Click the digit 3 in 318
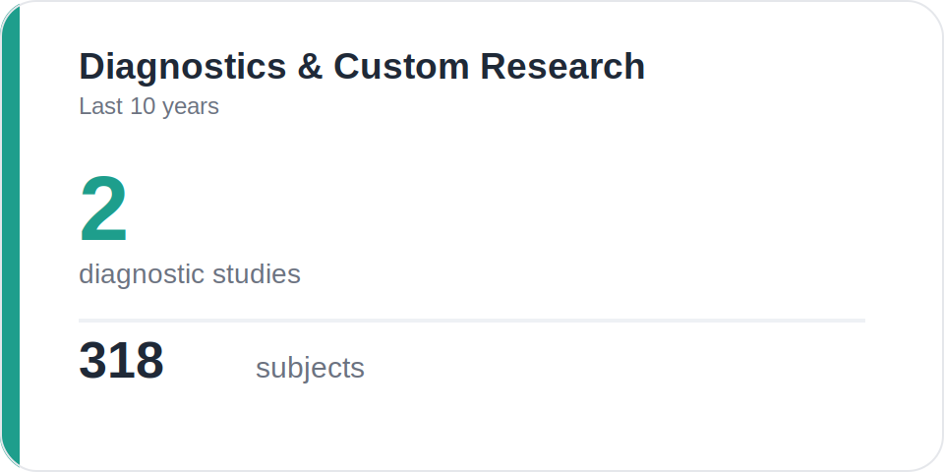The height and width of the screenshot is (472, 944). (x=92, y=360)
